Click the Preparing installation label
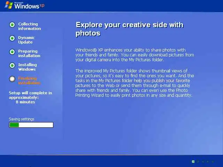This screenshot has height=167, width=223. (x=29, y=53)
